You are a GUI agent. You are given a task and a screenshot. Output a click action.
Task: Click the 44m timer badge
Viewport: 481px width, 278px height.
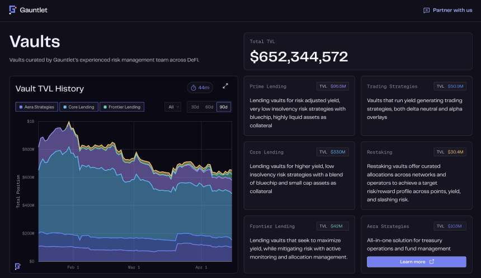(200, 88)
